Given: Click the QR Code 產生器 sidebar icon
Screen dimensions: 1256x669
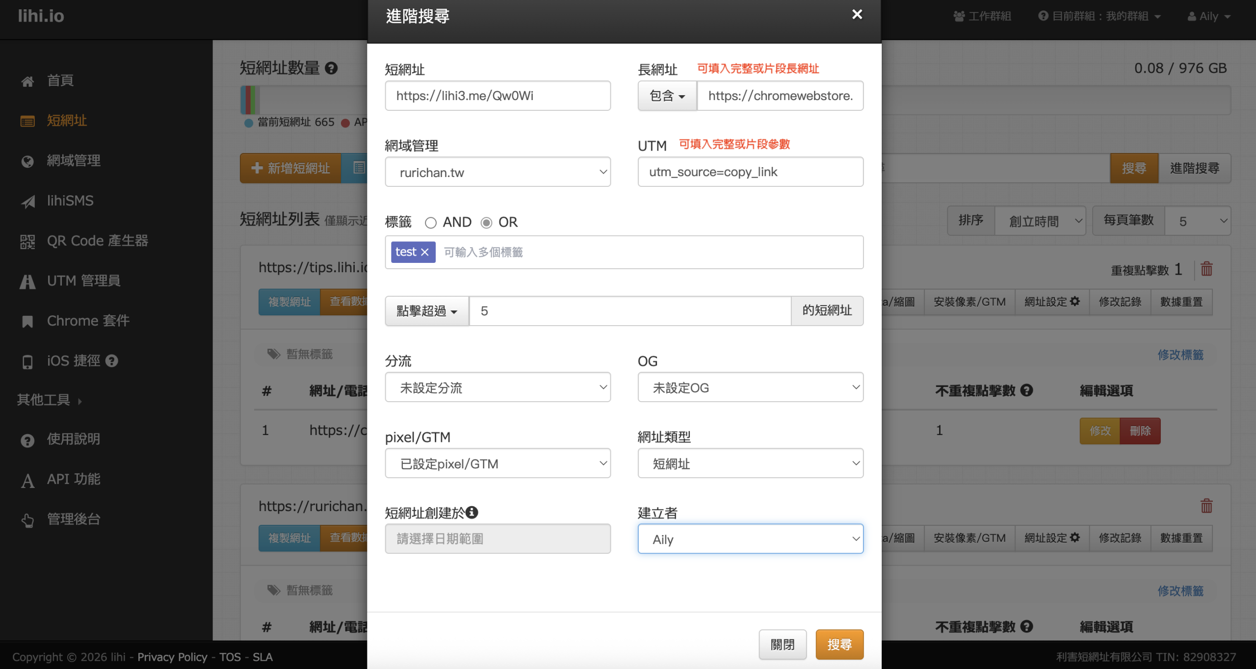Looking at the screenshot, I should pos(27,241).
